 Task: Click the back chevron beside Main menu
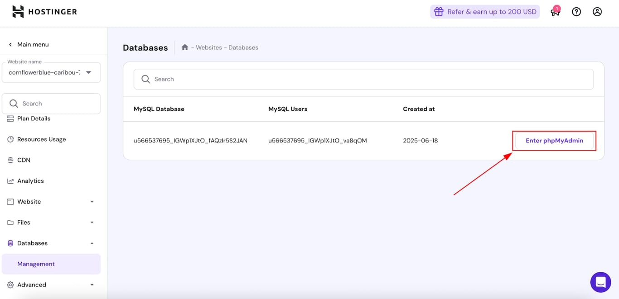10,44
